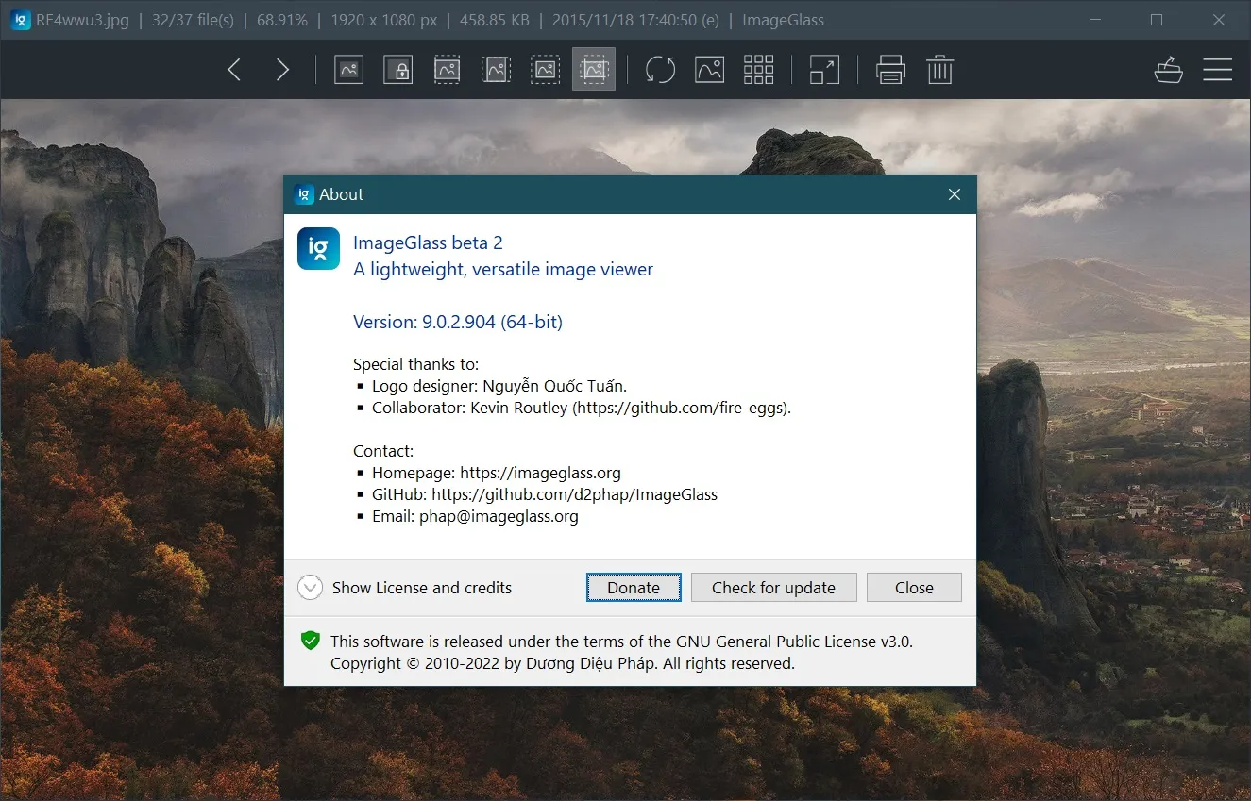Screen dimensions: 1251x801
Task: Click the Version 9.0.2.904 (64-bit) text
Action: click(x=458, y=322)
